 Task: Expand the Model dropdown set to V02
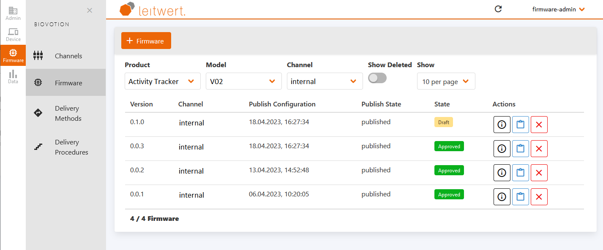click(x=243, y=81)
